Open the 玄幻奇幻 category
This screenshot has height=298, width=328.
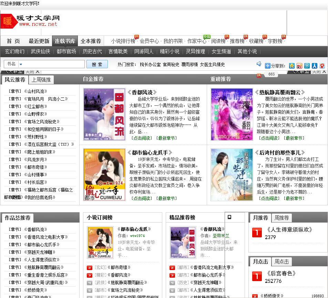(14, 51)
